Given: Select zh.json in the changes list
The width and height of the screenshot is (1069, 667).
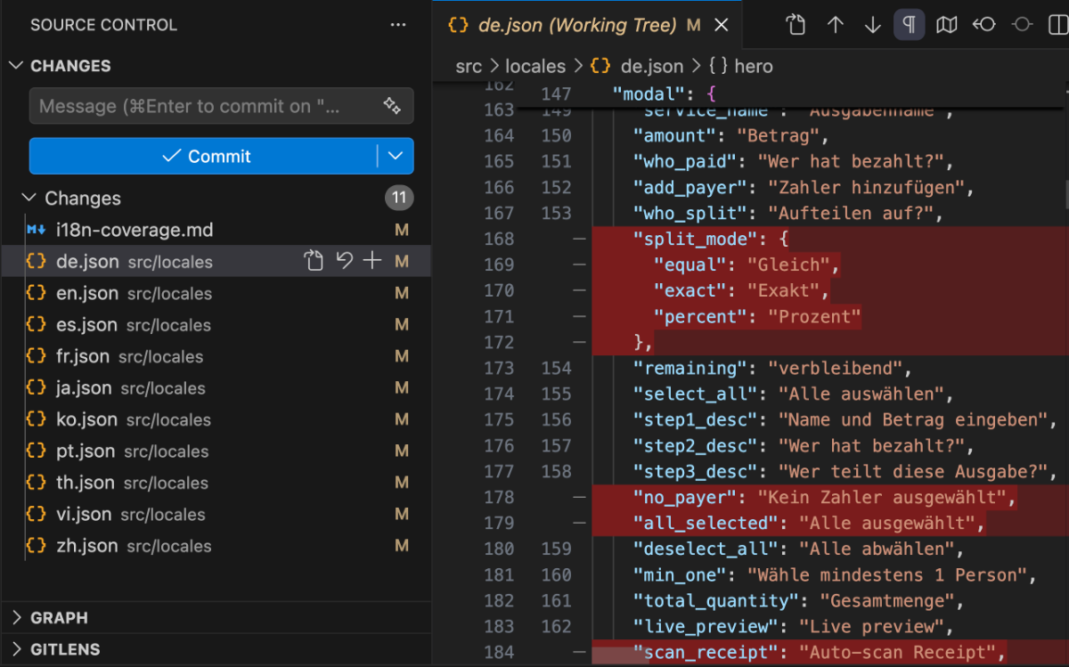Looking at the screenshot, I should click(216, 546).
